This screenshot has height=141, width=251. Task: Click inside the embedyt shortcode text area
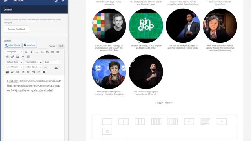pos(34,86)
